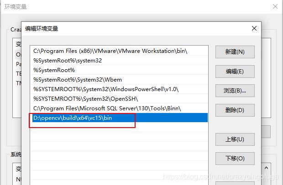Click the 编辑(E) button
283x185 pixels.
pyautogui.click(x=235, y=72)
